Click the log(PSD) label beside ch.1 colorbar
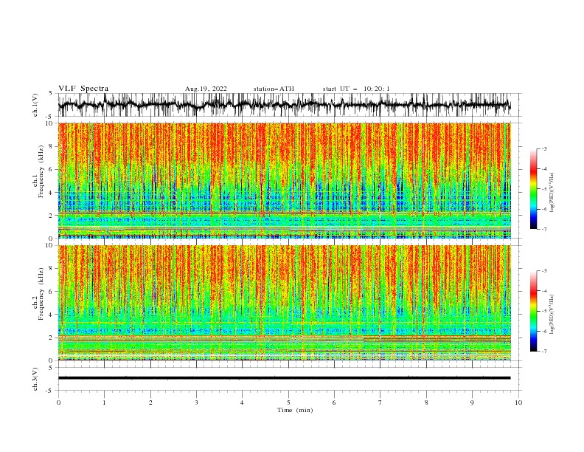584x452 pixels. point(552,193)
